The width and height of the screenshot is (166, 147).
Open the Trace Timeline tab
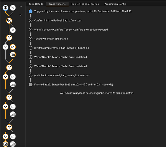tap(57, 4)
